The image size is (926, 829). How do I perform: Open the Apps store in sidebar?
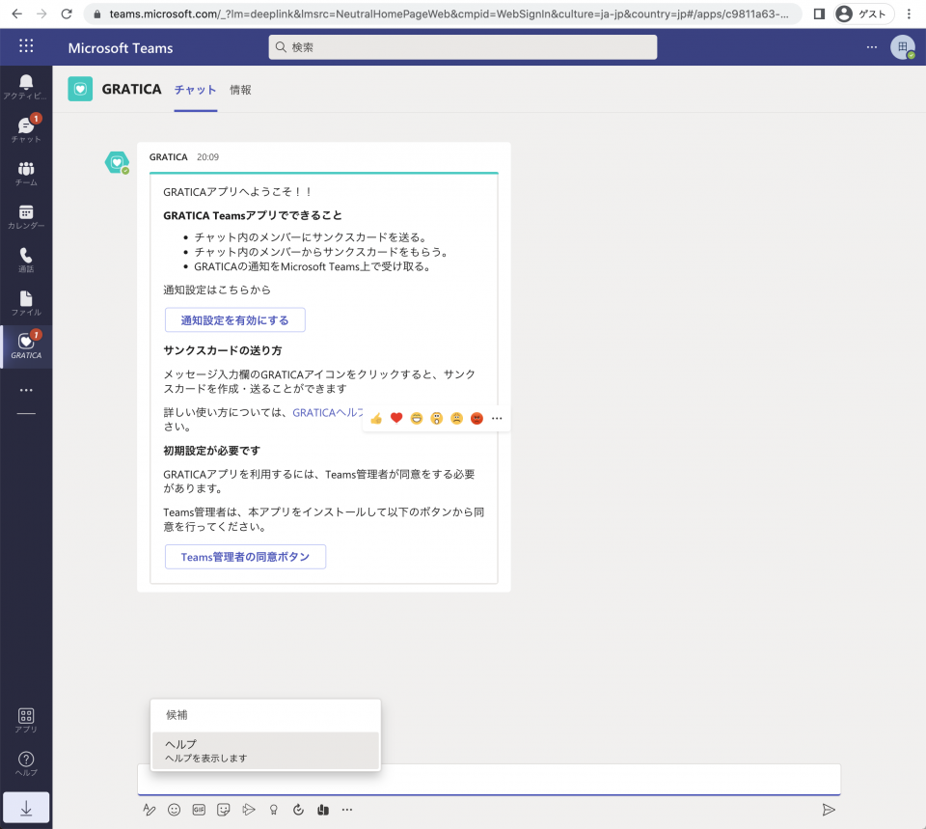pyautogui.click(x=26, y=720)
